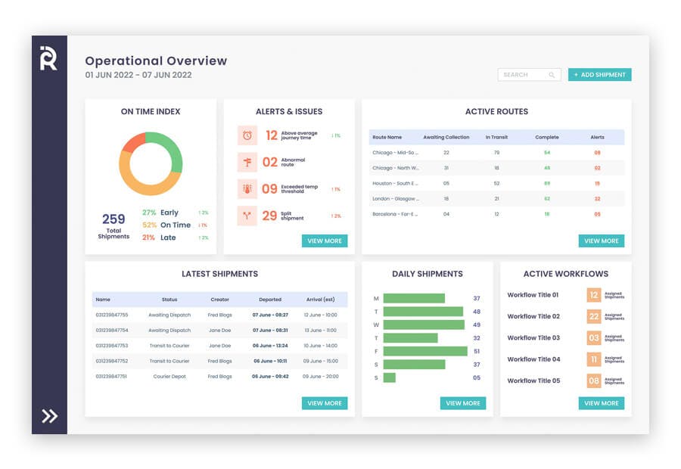This screenshot has height=469, width=681.
Task: Click the exceeded temp thermometer icon
Action: [x=247, y=189]
